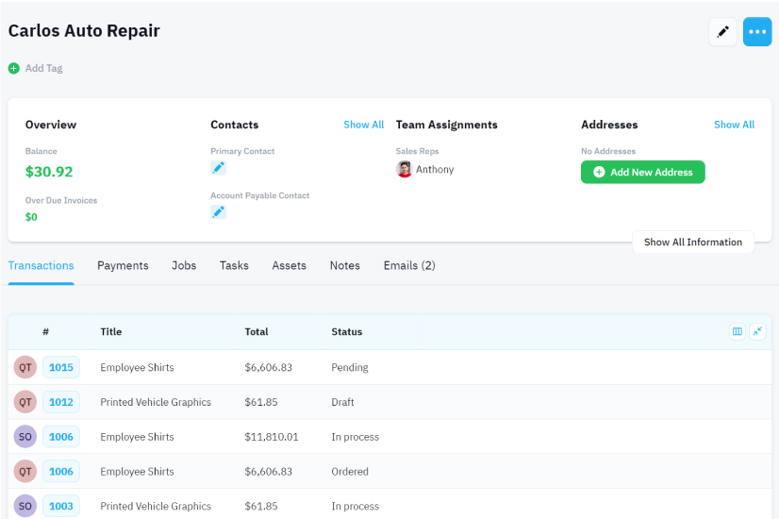779x519 pixels.
Task: Click Employee Shirts title for $11,810.01 order
Action: coord(137,437)
